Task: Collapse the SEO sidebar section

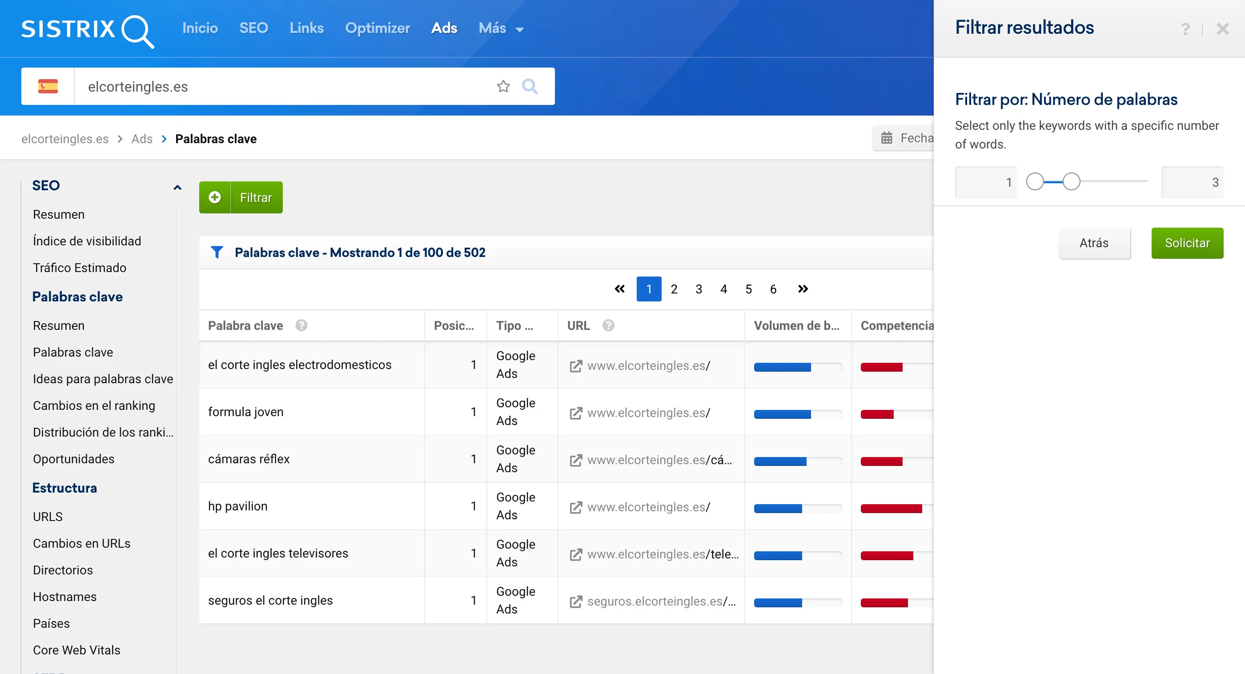Action: pyautogui.click(x=177, y=187)
